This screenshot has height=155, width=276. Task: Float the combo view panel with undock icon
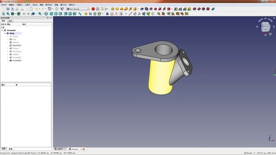[47, 18]
